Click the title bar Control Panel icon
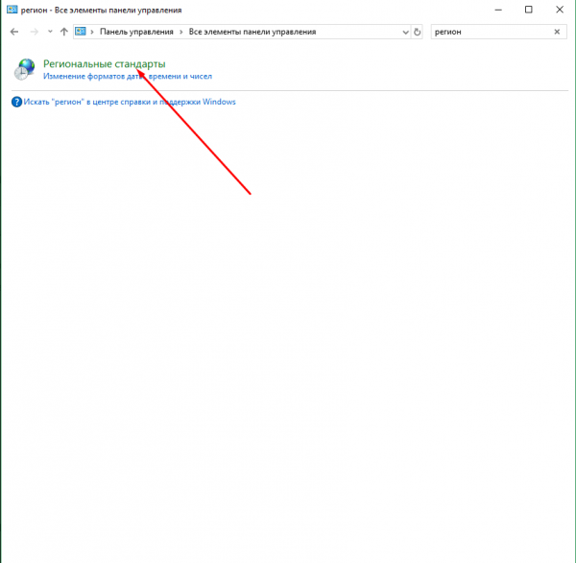 coord(12,10)
